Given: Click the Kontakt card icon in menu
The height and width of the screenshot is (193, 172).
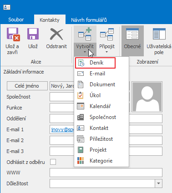Looking at the screenshot, I should [81, 128].
